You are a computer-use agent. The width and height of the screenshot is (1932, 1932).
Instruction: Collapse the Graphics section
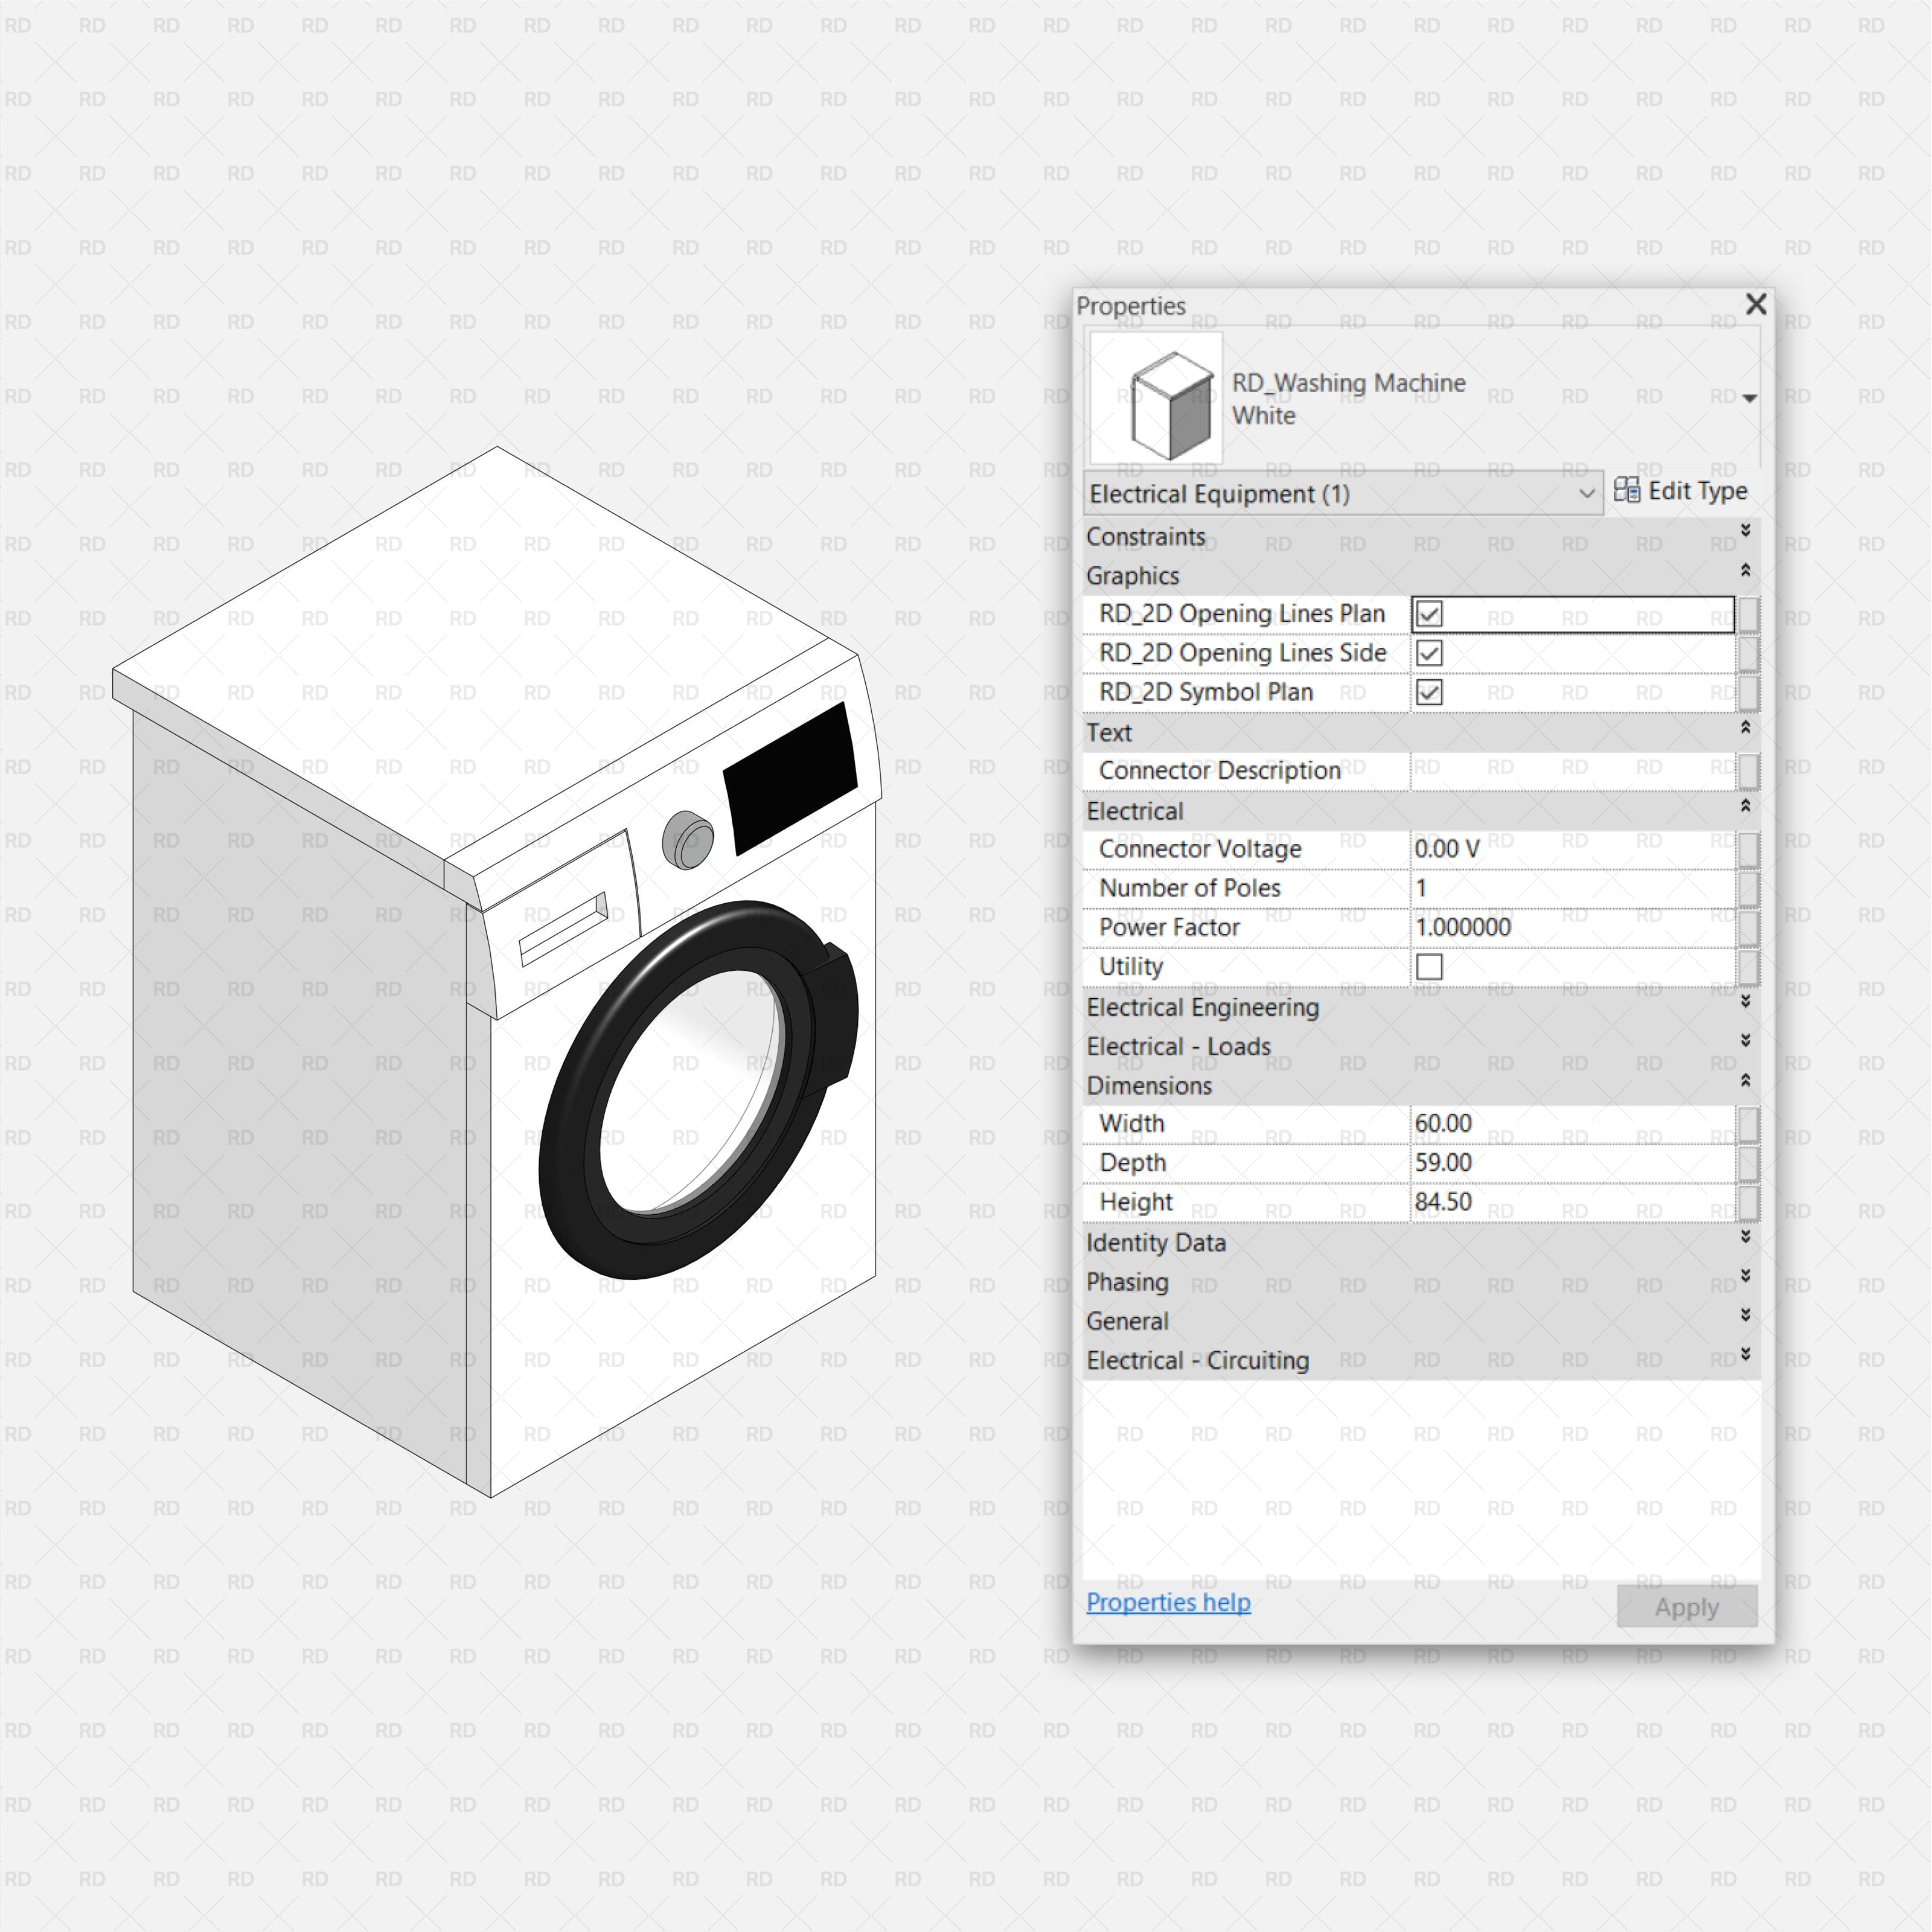[x=1745, y=570]
